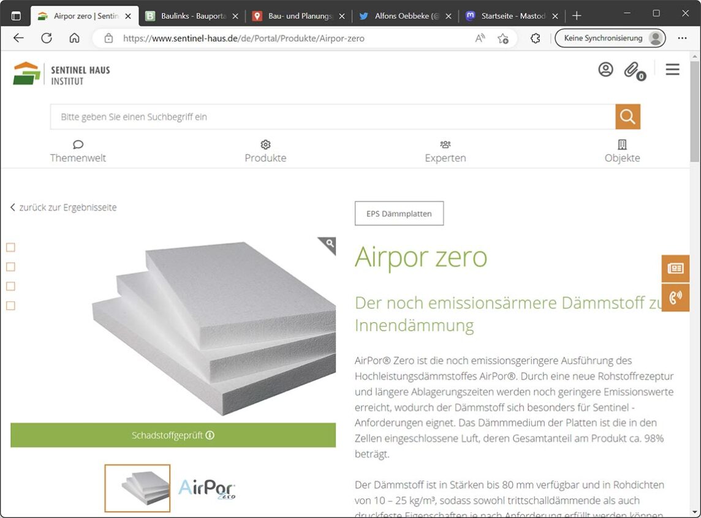This screenshot has height=518, width=701.
Task: Go to browser home page icon
Action: point(74,38)
